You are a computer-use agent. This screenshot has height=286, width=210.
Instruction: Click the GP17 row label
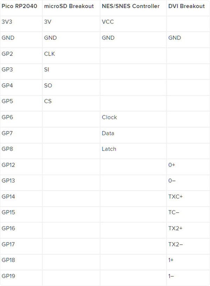pos(8,244)
